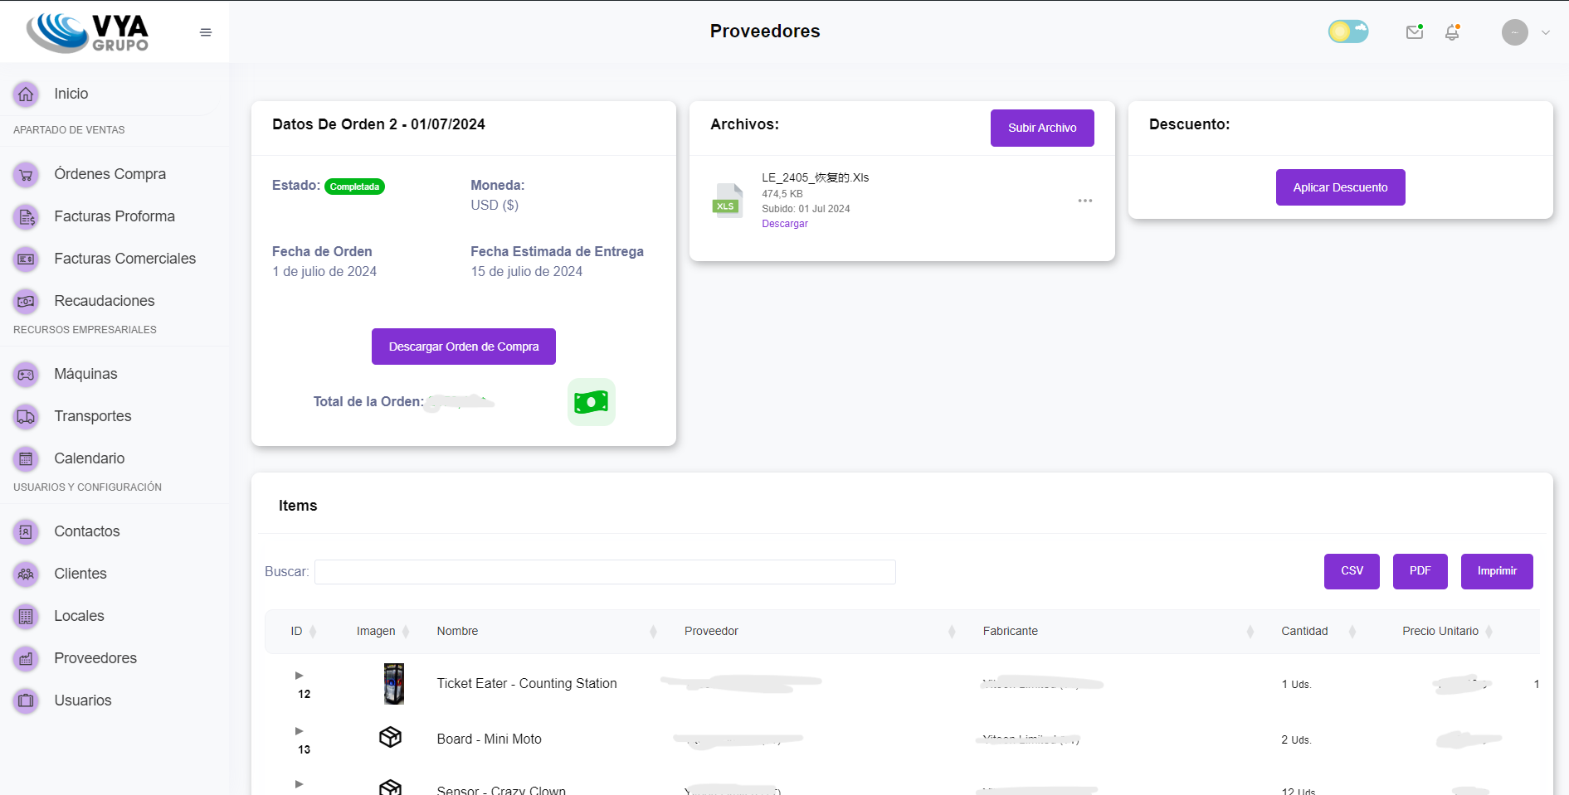Open the user profile dropdown chevron
Screen dimensions: 1569x795
point(1547,32)
